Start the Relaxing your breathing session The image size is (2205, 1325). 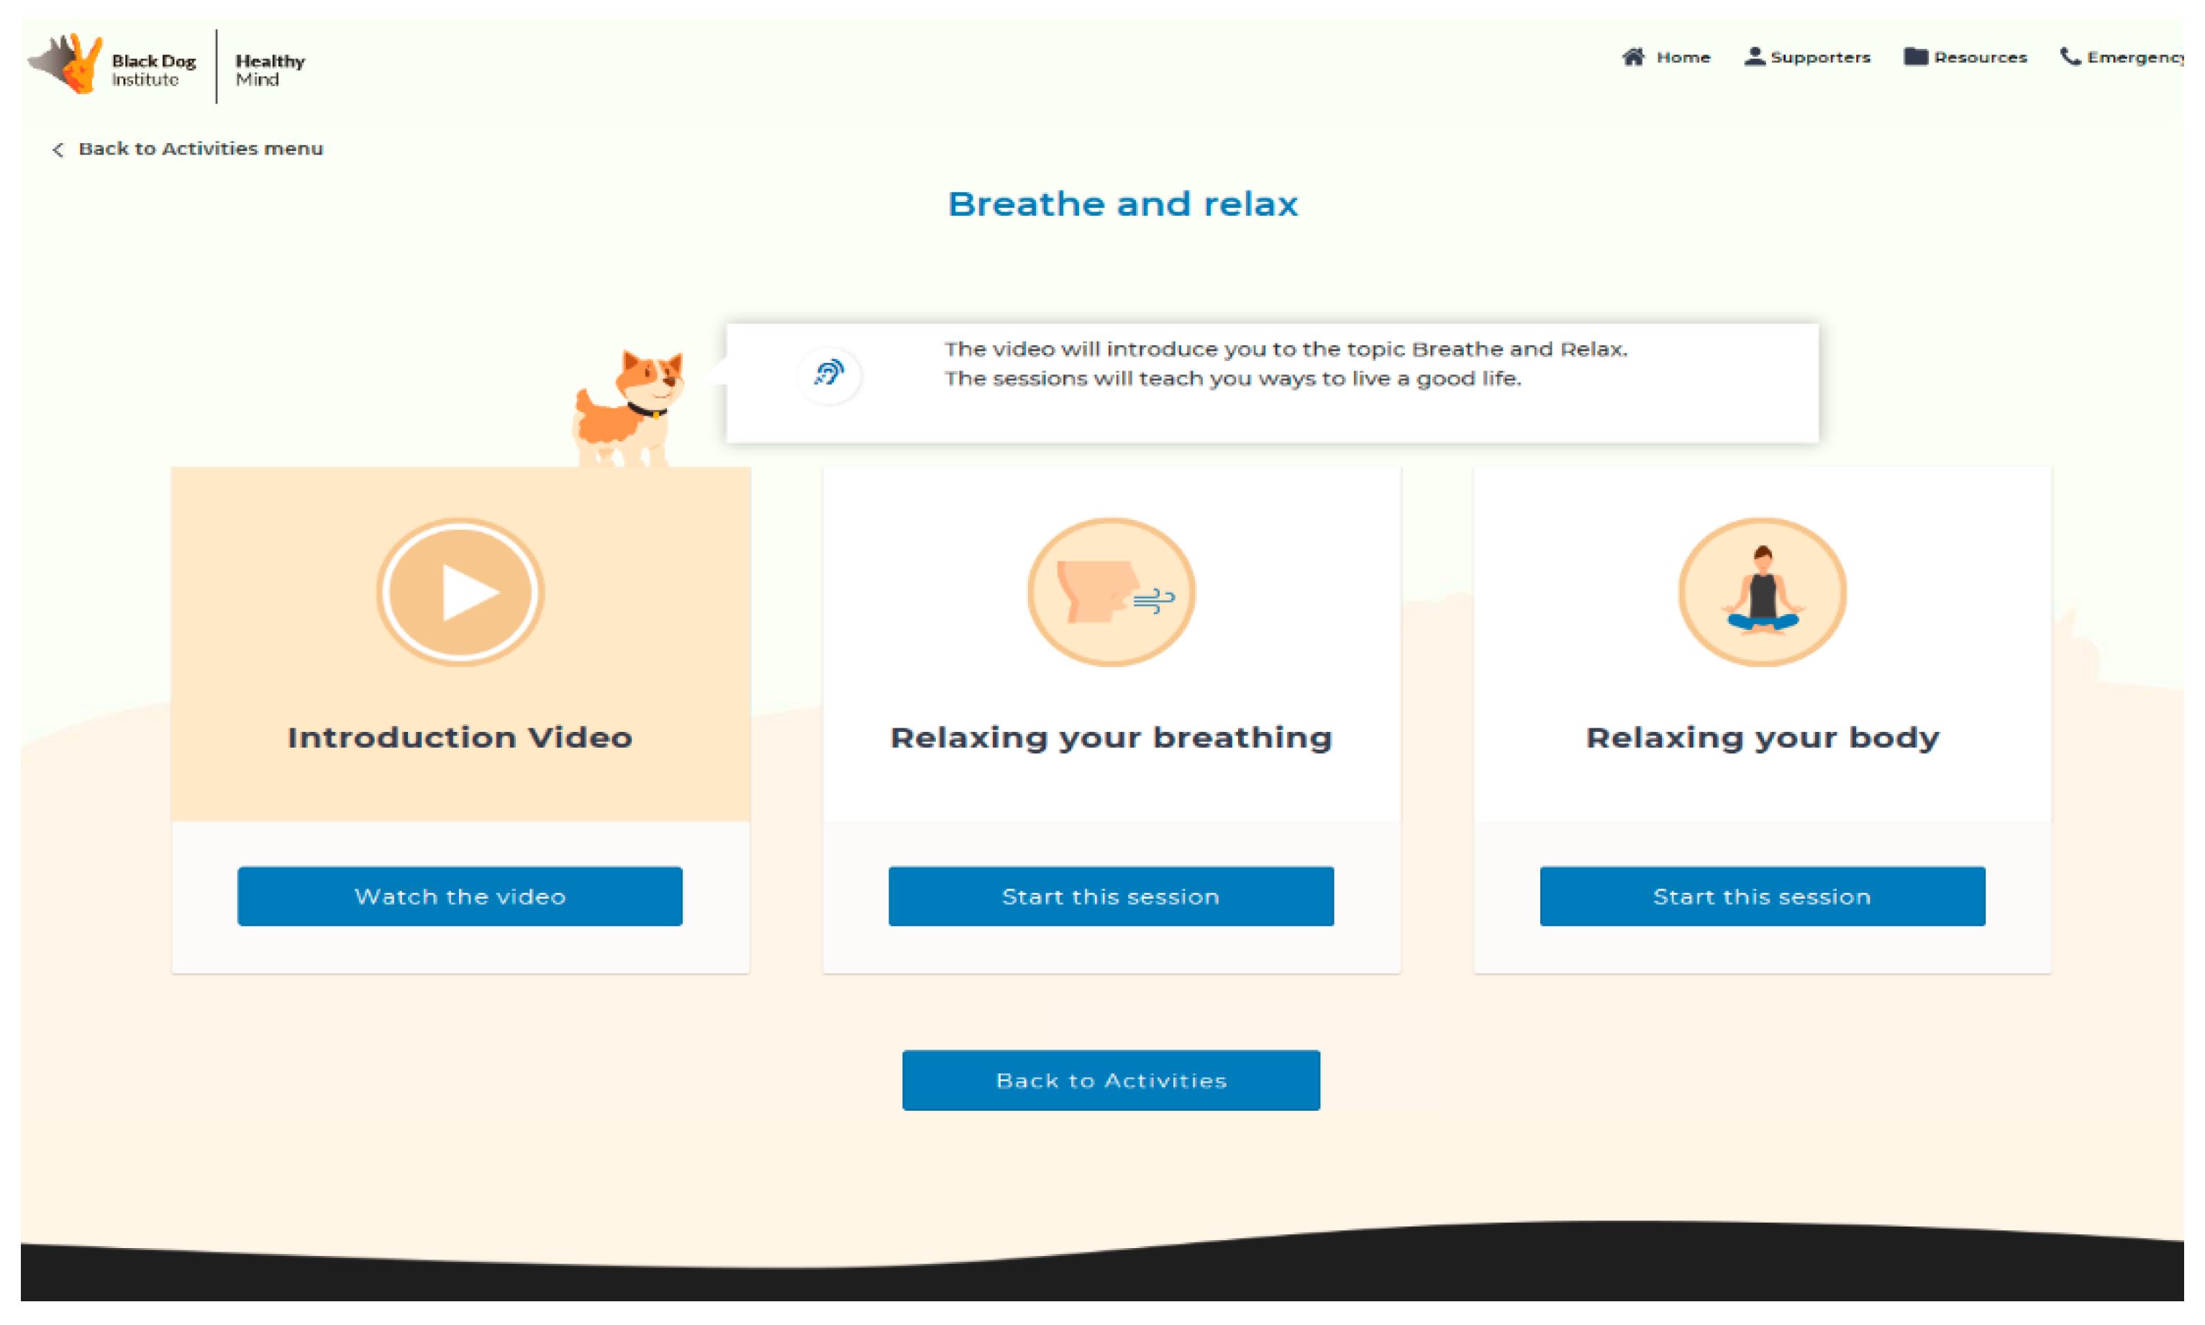pos(1111,896)
